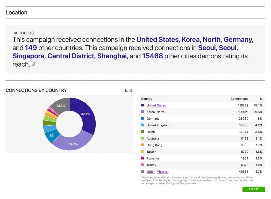Select the 29.5% donut chart slice
Screen dimensions: 271x199
(x=74, y=142)
